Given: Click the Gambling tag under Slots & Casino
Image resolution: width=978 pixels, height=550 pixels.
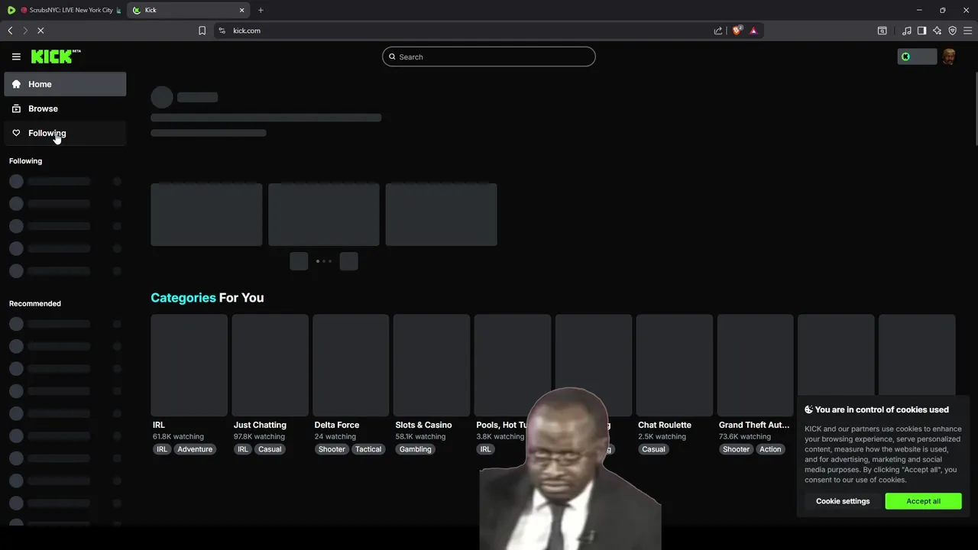Looking at the screenshot, I should click(x=416, y=449).
